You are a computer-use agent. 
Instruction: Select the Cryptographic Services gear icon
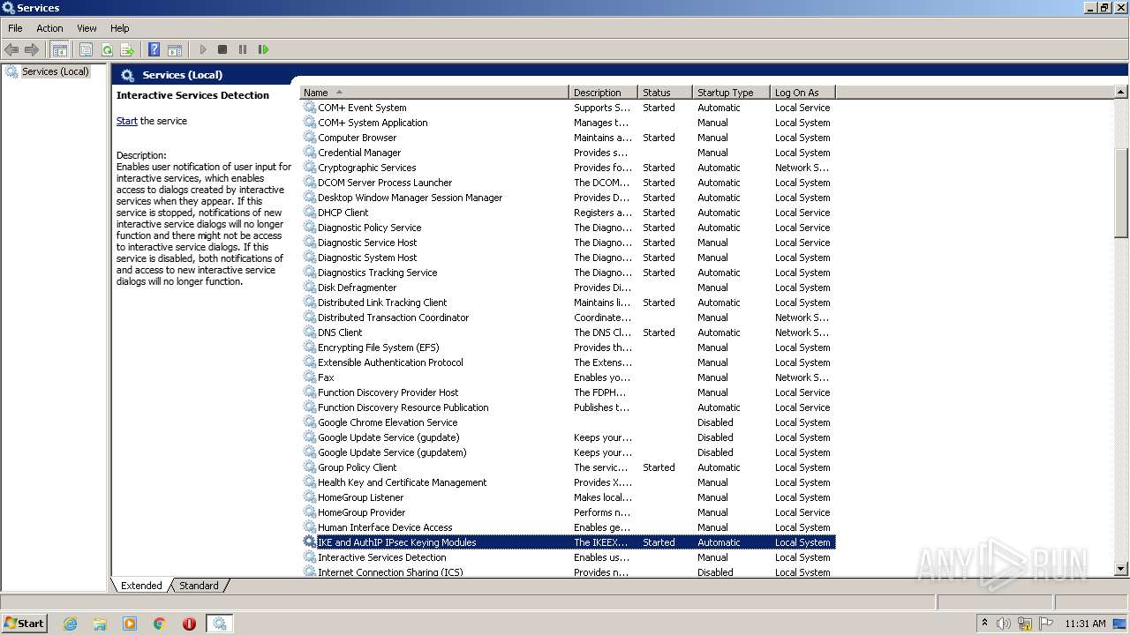[x=310, y=168]
